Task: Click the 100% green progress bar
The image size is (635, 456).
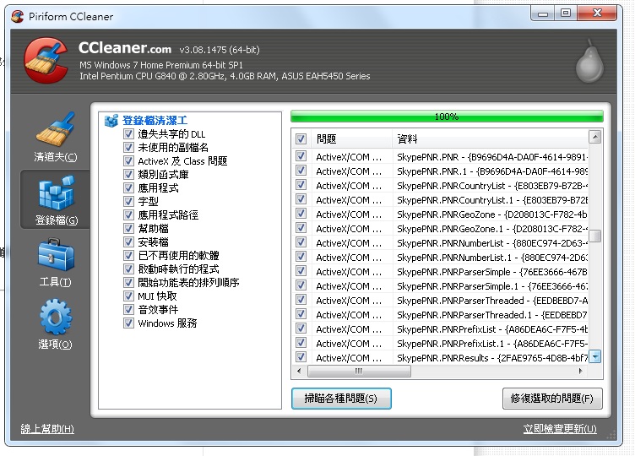Action: pos(447,117)
